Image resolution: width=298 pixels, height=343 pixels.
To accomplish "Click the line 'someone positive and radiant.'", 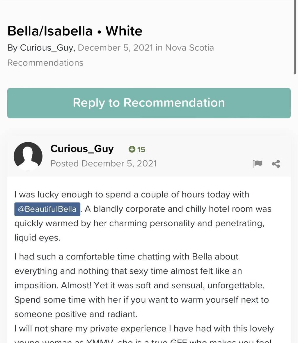I will (x=76, y=314).
